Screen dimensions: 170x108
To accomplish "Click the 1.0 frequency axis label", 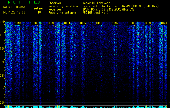I will (x=2, y=49).
